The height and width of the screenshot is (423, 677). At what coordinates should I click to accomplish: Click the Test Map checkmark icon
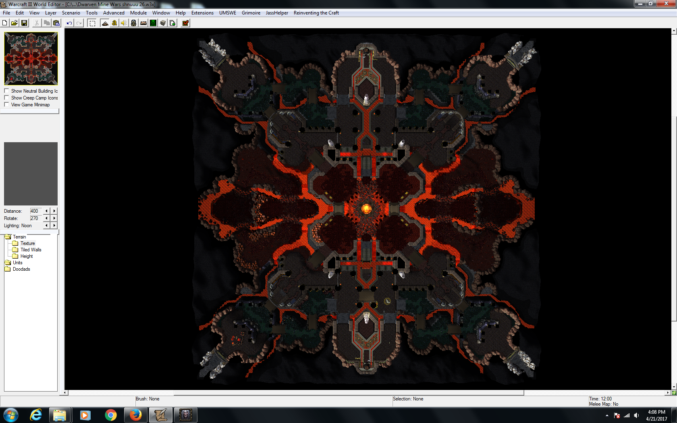click(185, 23)
